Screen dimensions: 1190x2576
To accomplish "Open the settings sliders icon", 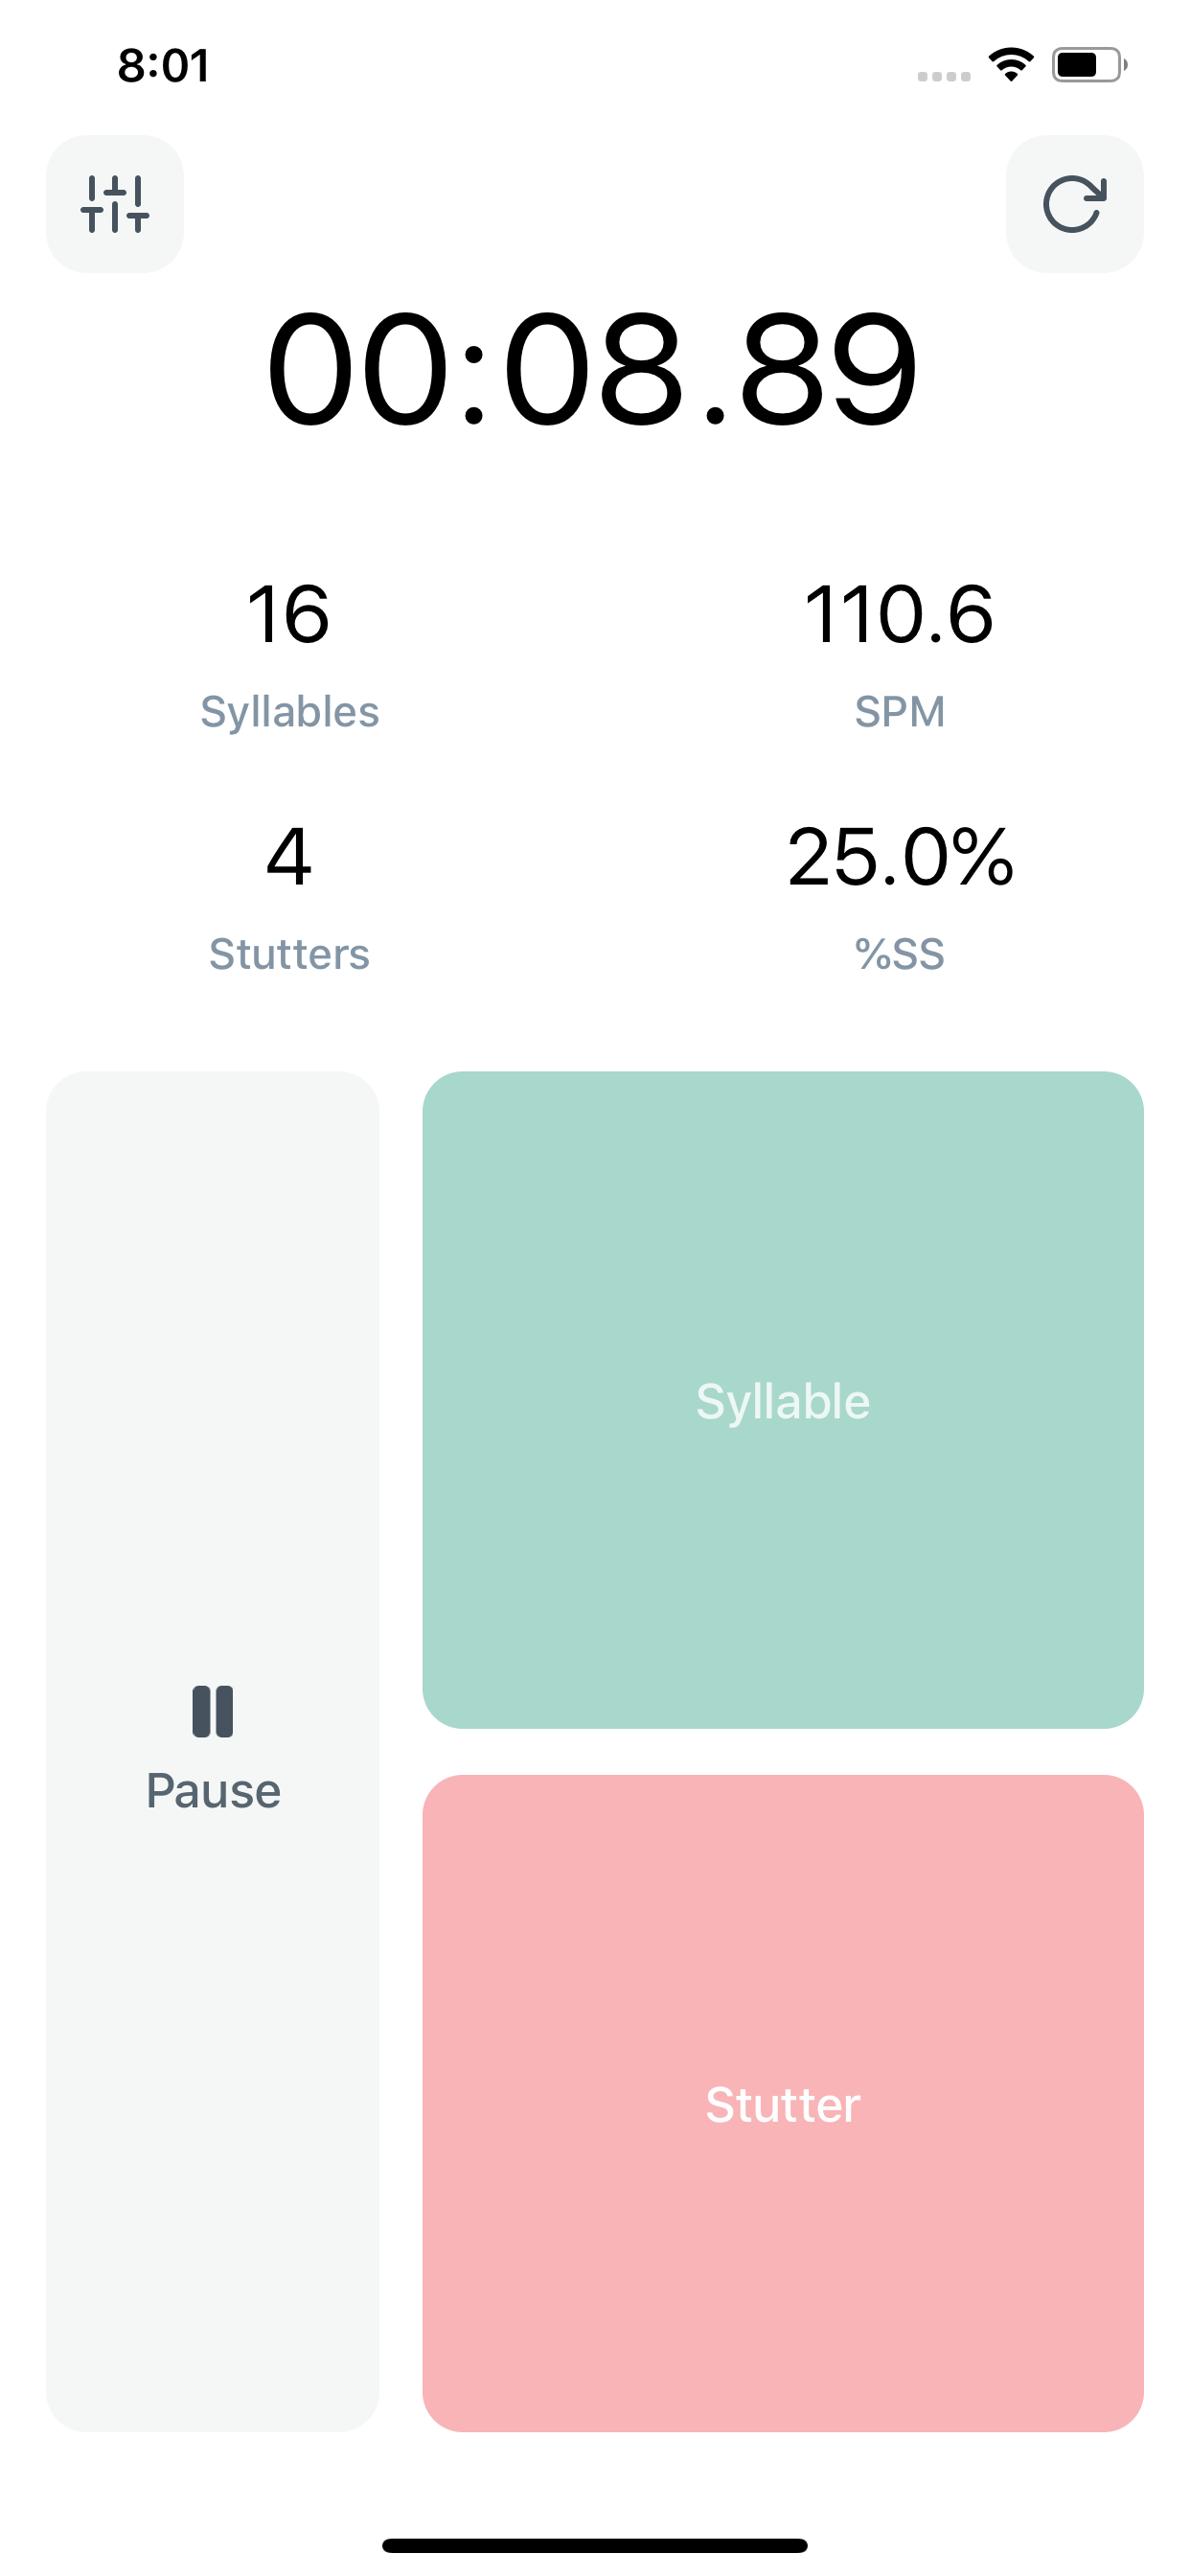I will pos(115,204).
